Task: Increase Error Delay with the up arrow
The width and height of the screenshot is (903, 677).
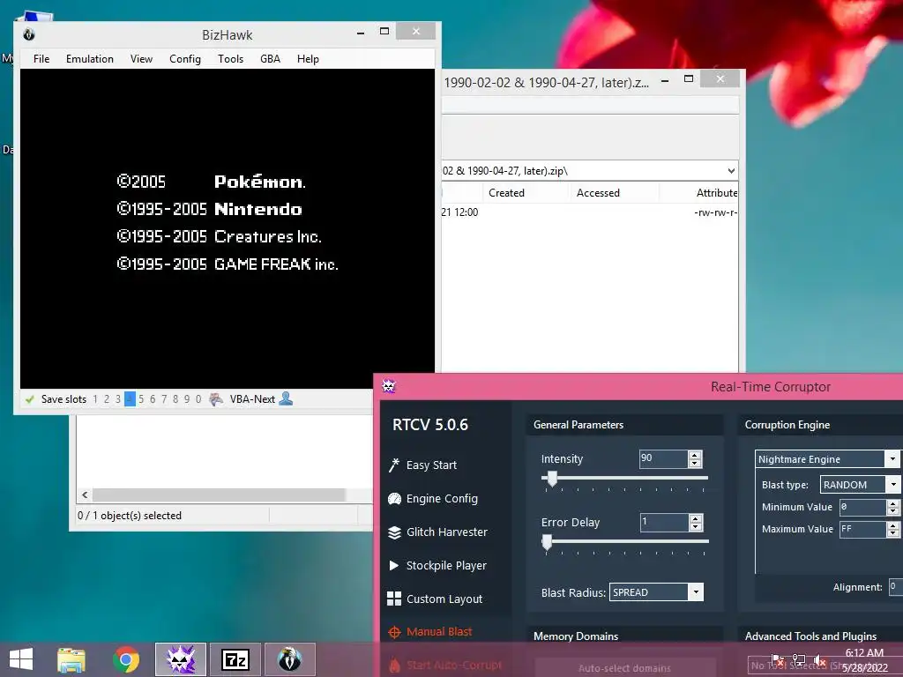Action: (x=696, y=518)
